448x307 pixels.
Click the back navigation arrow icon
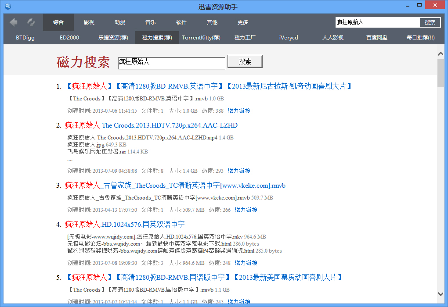click(13, 22)
